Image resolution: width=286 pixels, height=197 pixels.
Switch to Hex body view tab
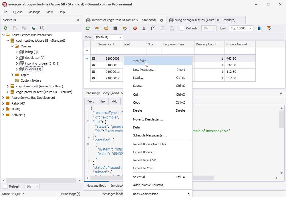[102, 101]
